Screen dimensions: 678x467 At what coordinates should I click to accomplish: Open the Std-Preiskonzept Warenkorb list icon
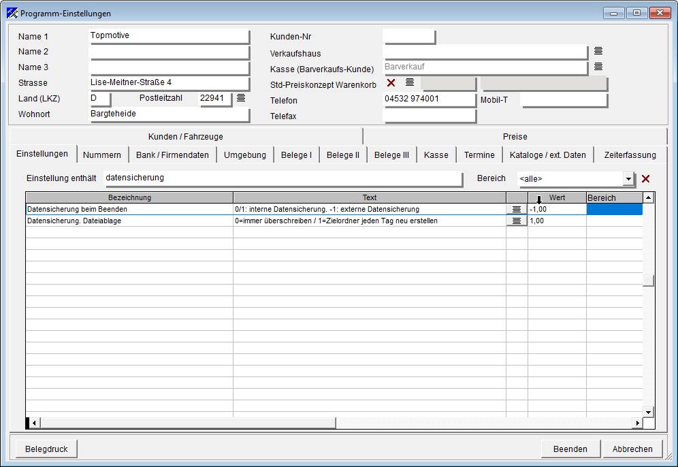point(410,82)
